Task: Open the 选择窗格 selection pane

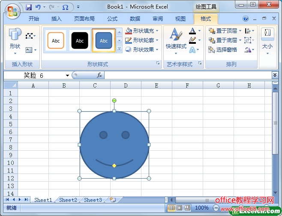Action: pos(223,50)
